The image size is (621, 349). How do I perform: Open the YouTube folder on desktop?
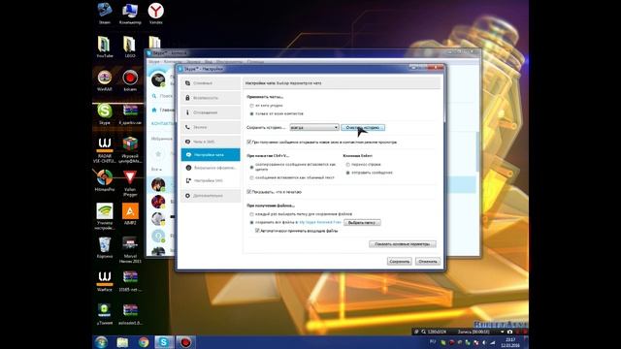[x=105, y=47]
